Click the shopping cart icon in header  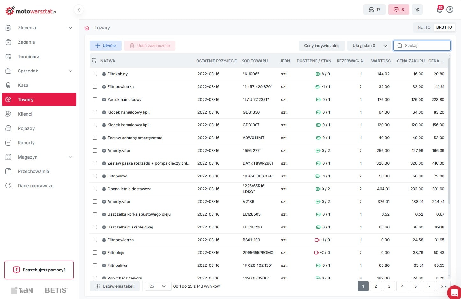(417, 10)
